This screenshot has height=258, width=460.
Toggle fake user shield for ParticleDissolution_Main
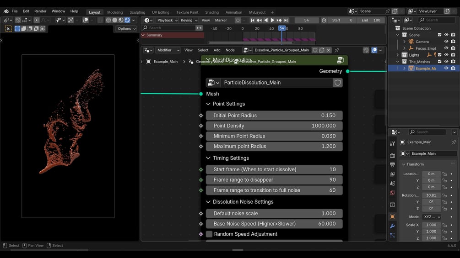(x=337, y=83)
